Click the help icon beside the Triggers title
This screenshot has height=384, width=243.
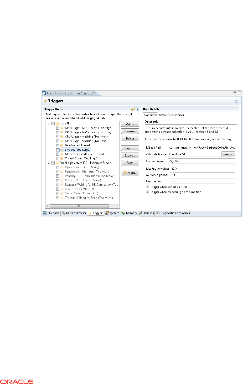coord(236,101)
